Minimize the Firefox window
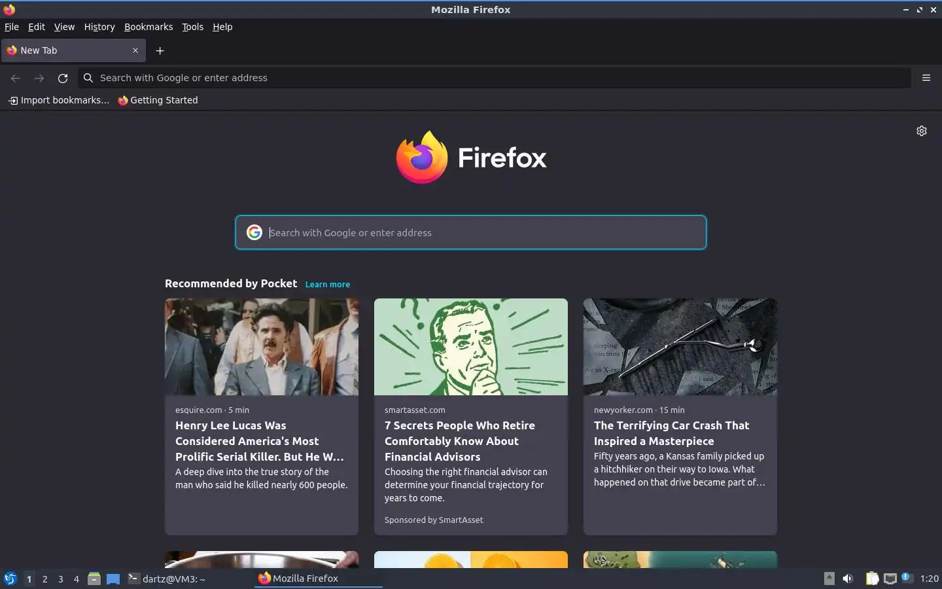Viewport: 942px width, 589px height. tap(906, 10)
